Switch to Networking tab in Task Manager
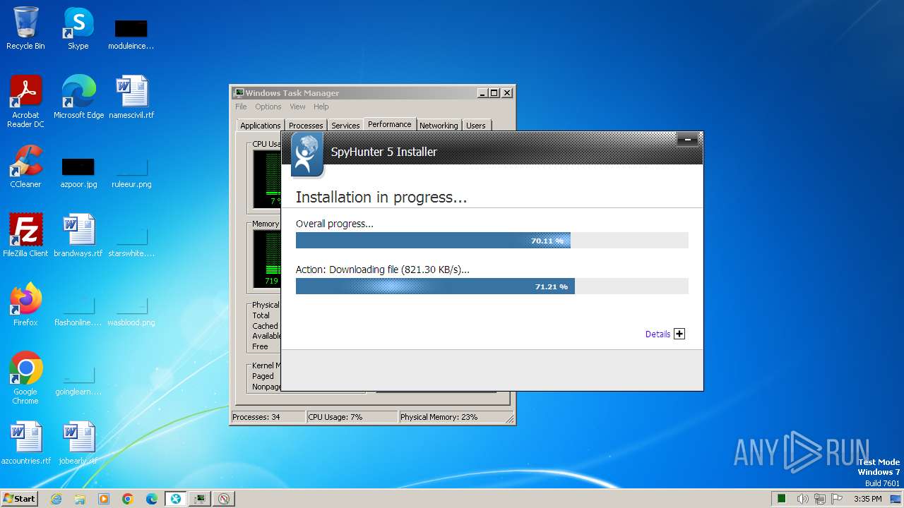This screenshot has height=508, width=904. click(x=439, y=126)
